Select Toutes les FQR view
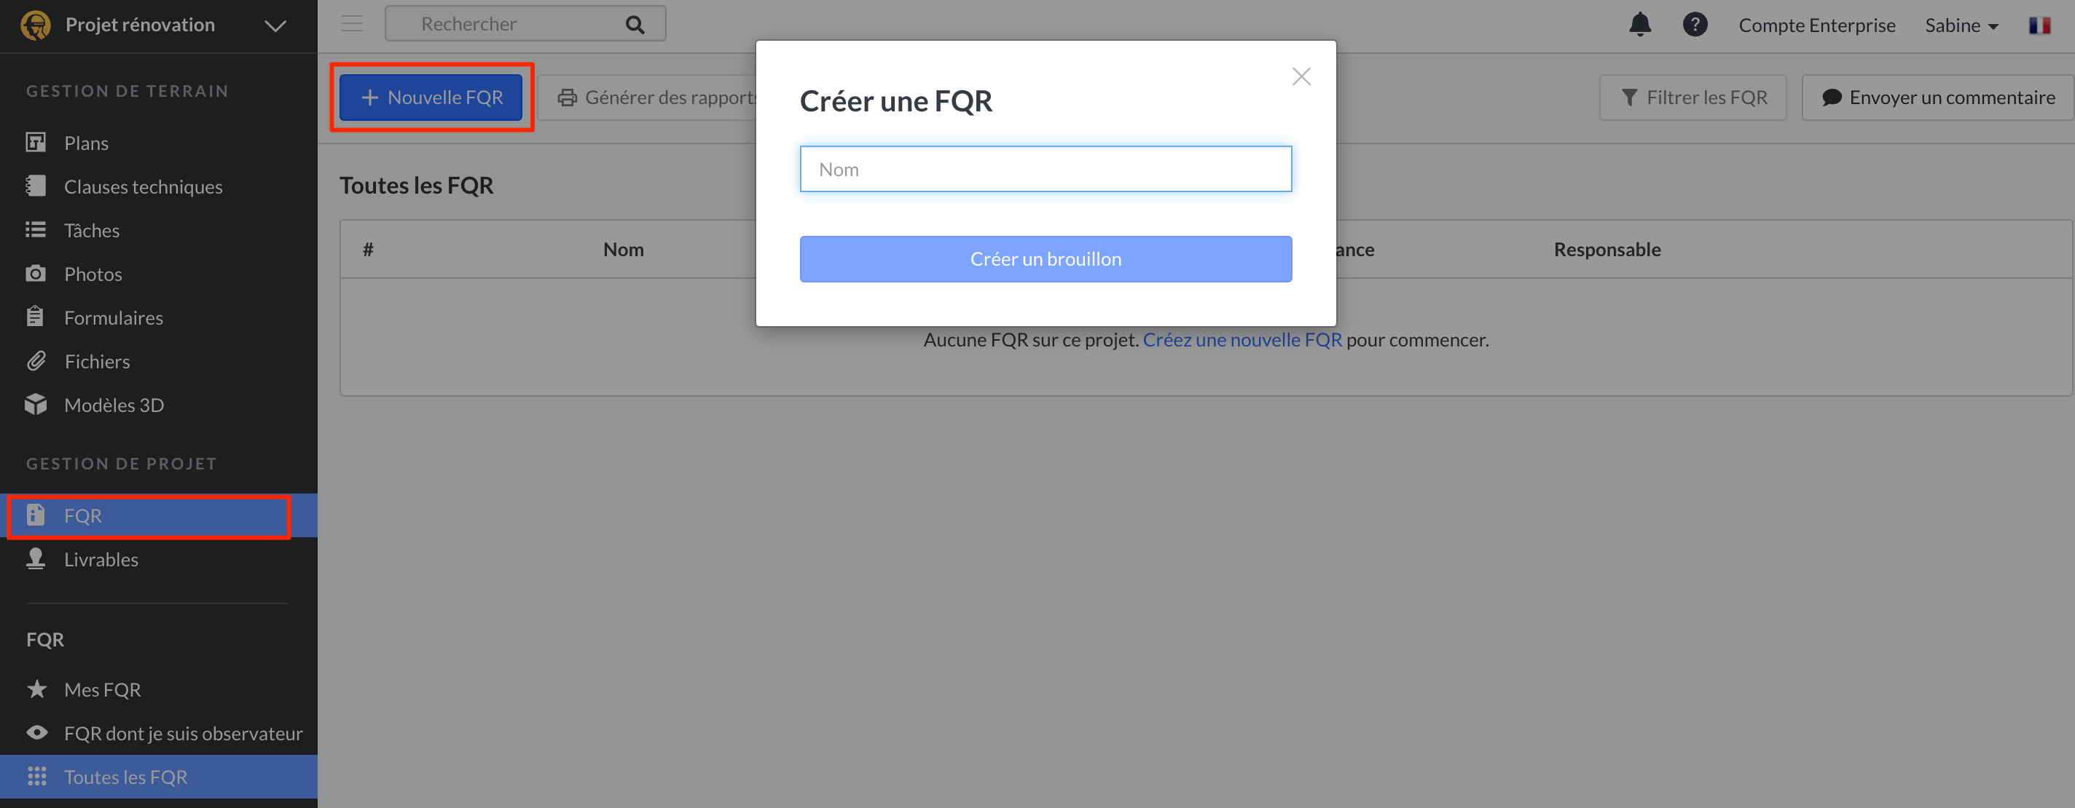 tap(159, 777)
